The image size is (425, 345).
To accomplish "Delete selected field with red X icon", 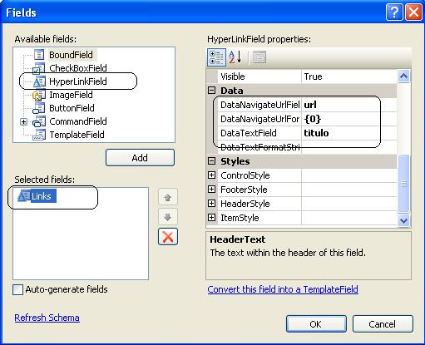I will click(x=168, y=237).
